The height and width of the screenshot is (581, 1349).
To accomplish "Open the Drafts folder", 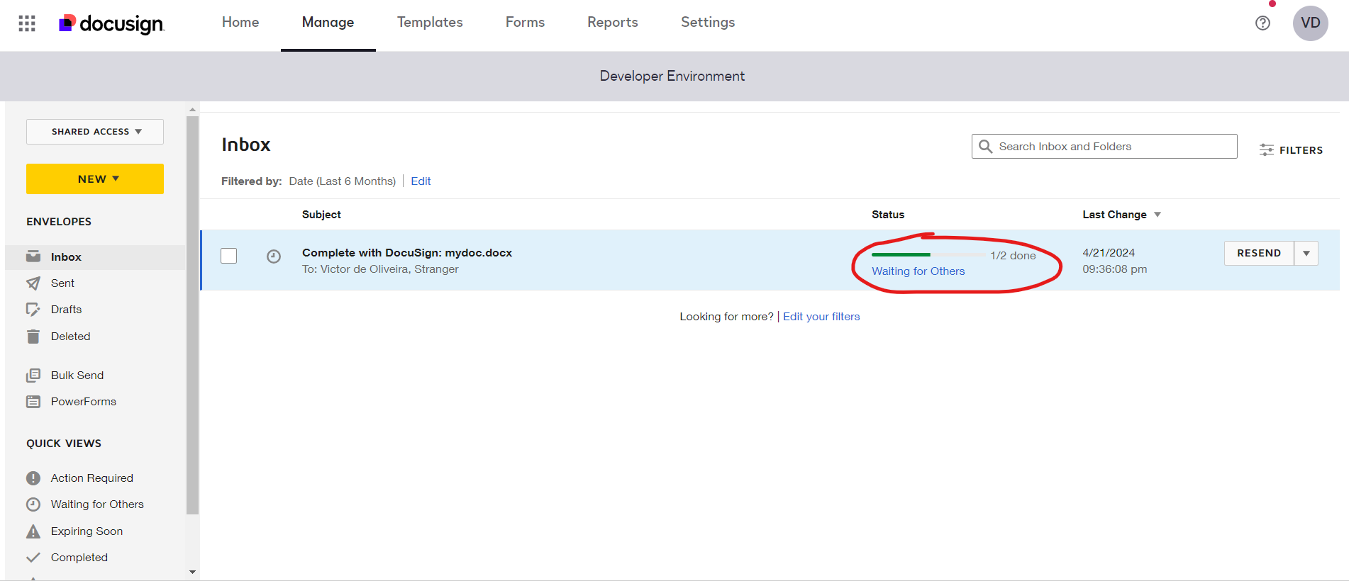I will (66, 310).
